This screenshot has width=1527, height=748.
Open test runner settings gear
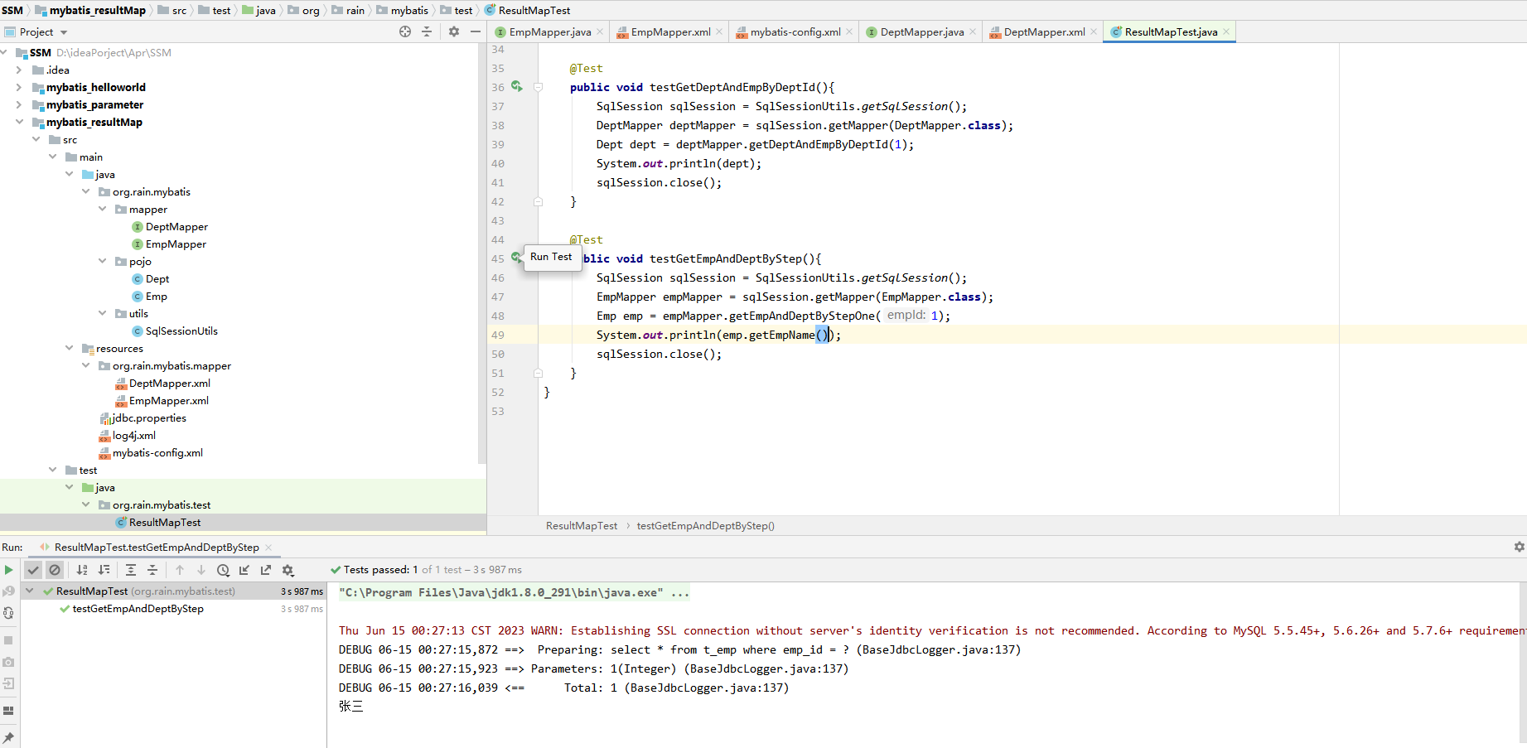[288, 570]
